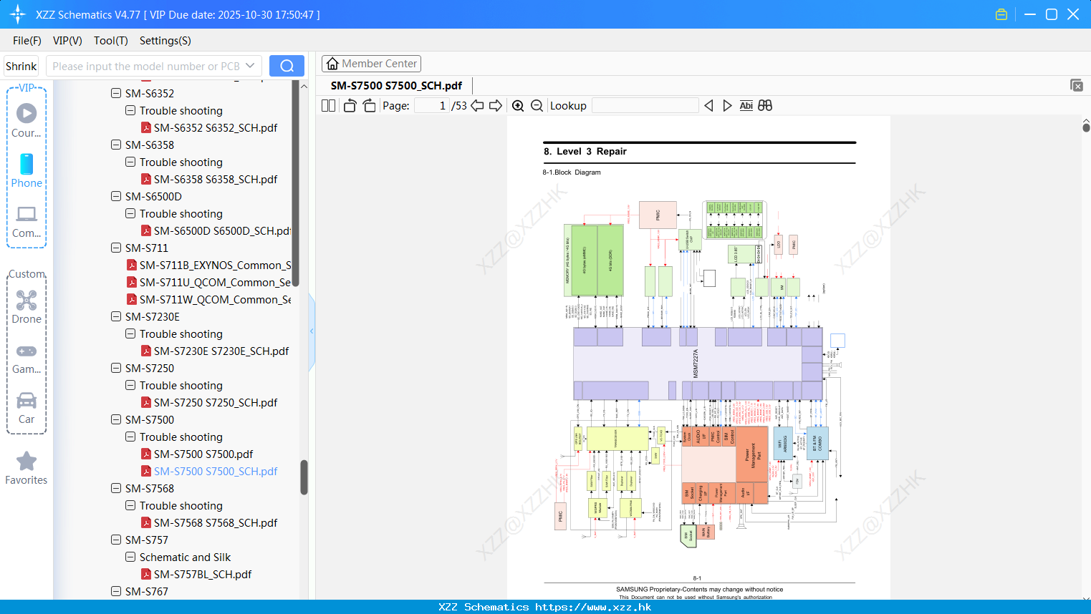Open SM-S6358 S6358_SCH.pdf
This screenshot has height=614, width=1091.
[x=215, y=179]
